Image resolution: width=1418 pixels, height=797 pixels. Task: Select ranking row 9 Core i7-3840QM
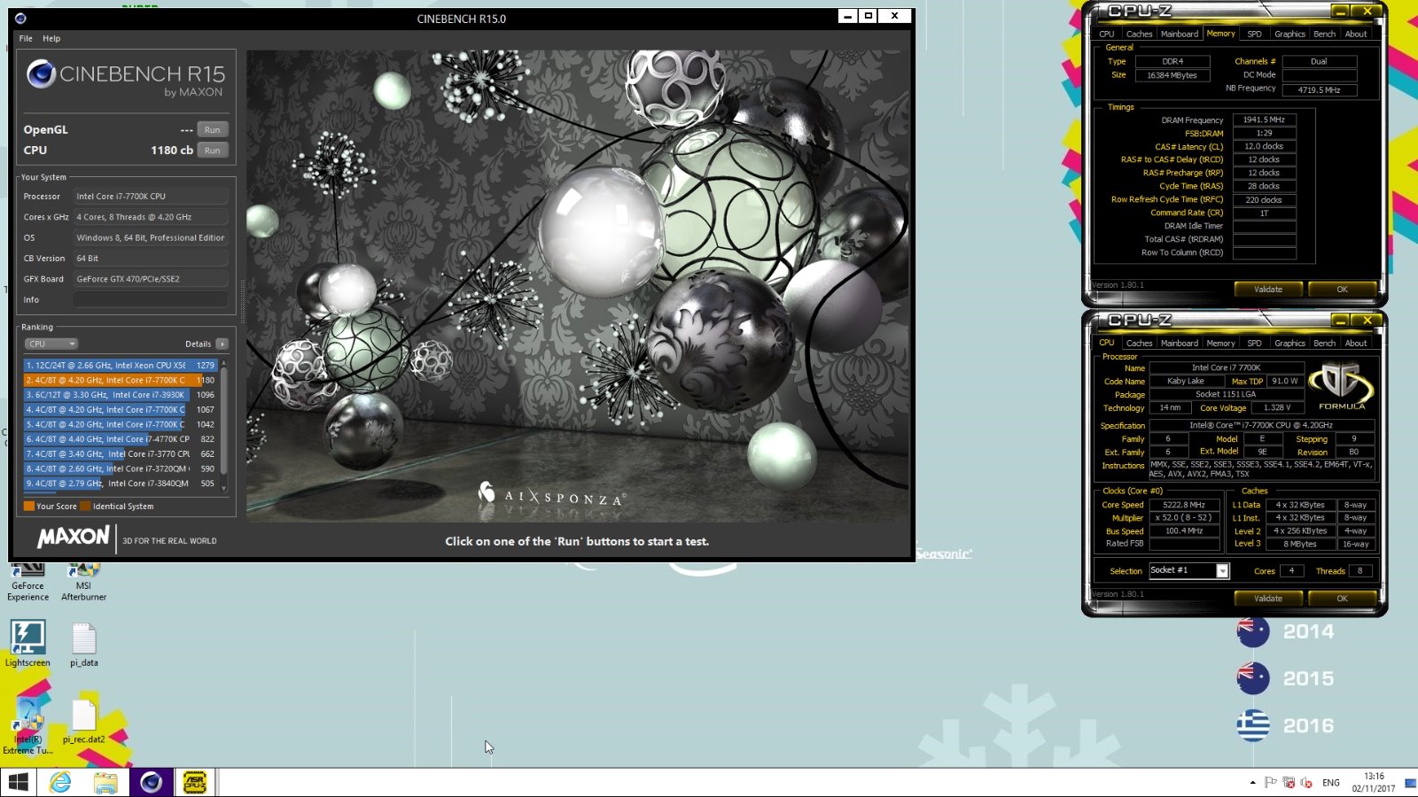(120, 484)
